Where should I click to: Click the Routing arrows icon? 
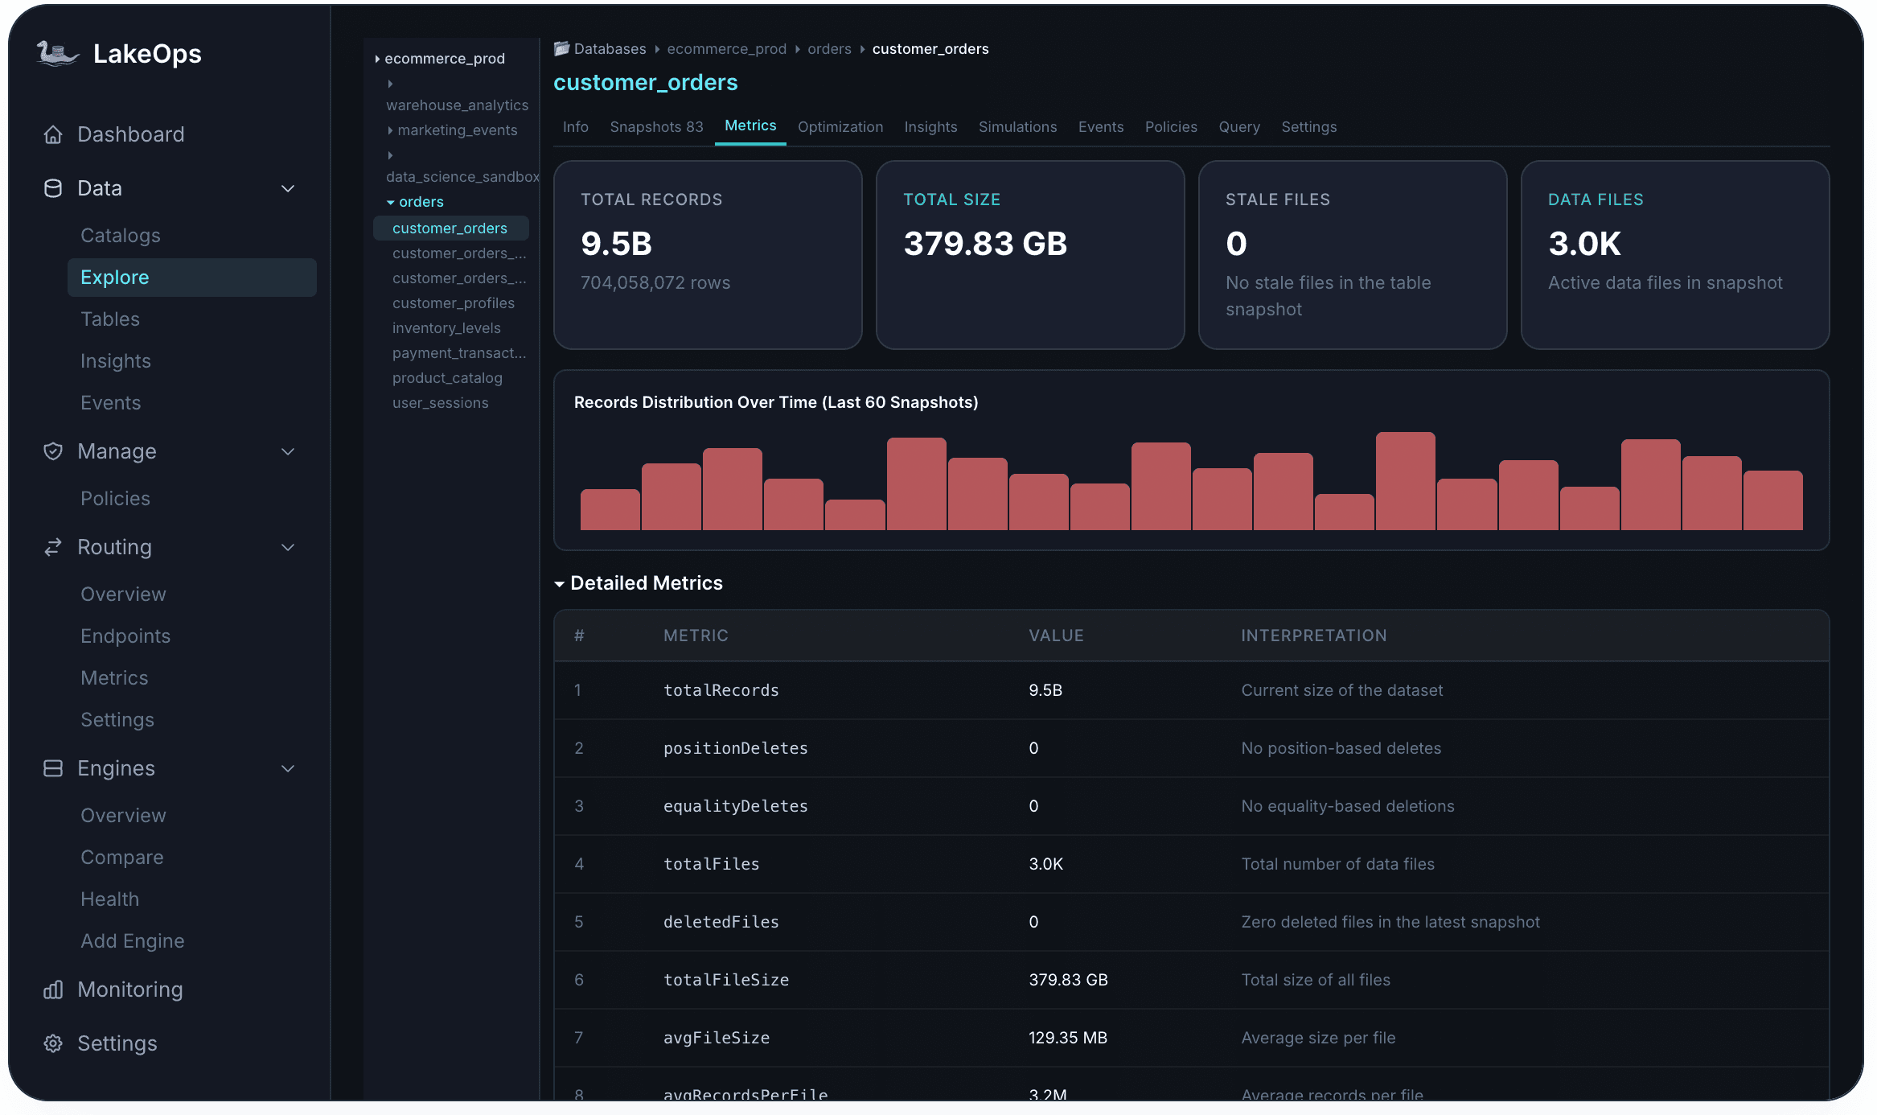tap(53, 547)
